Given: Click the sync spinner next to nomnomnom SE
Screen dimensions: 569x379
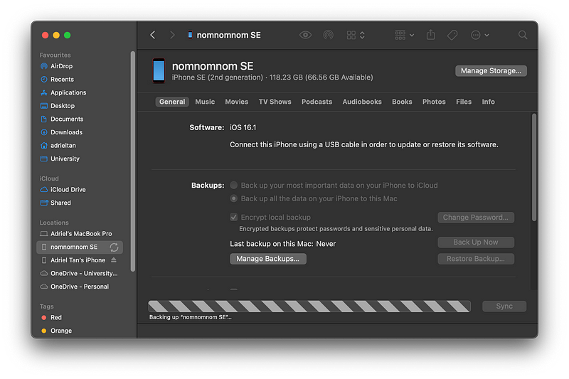Looking at the screenshot, I should (114, 247).
